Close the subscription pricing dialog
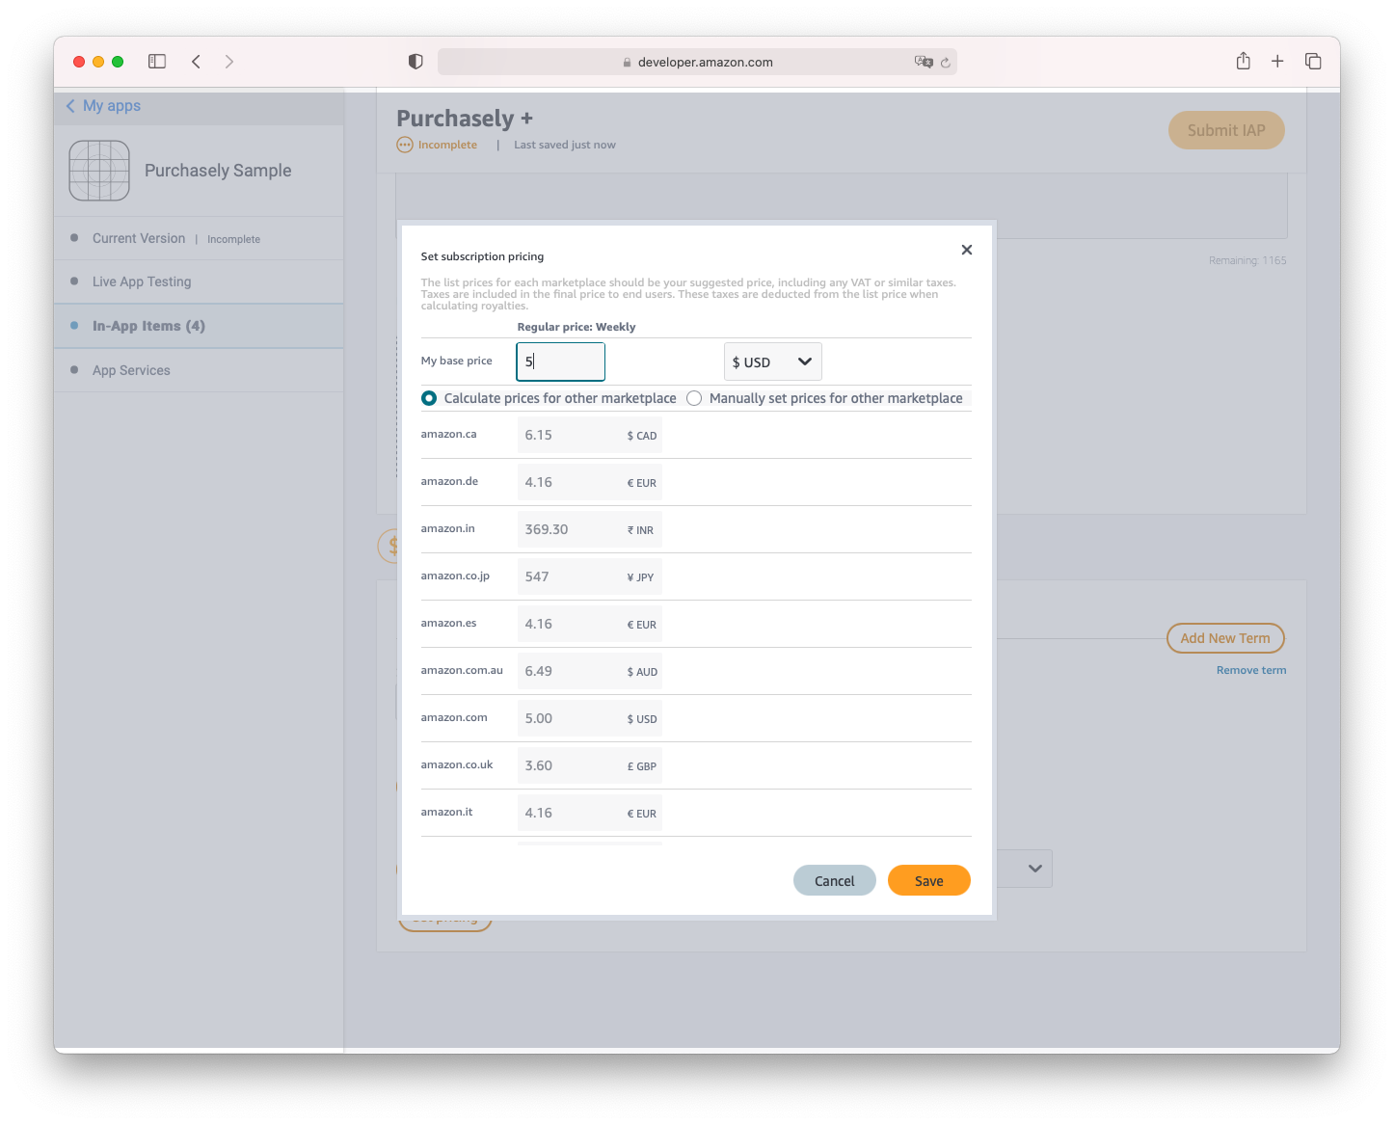The height and width of the screenshot is (1125, 1394). 967,250
